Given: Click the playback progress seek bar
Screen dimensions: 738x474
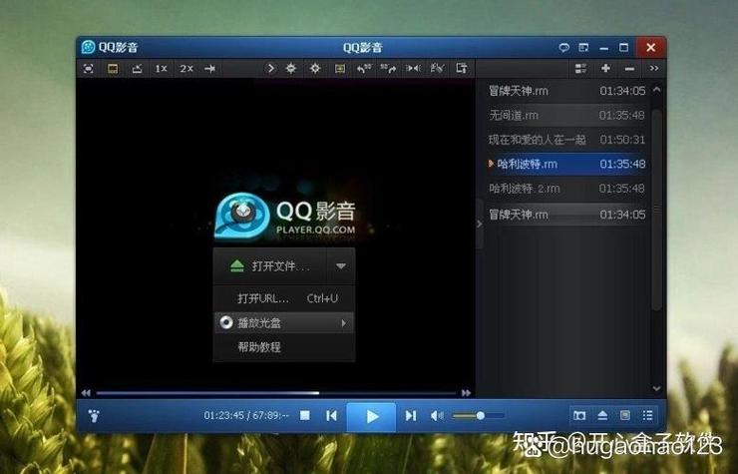Looking at the screenshot, I should coord(276,392).
